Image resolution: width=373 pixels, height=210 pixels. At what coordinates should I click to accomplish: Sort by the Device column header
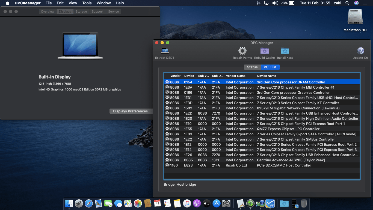190,76
